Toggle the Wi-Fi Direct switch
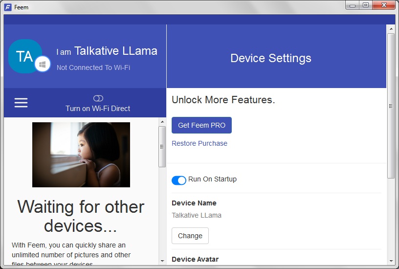This screenshot has height=269, width=399. tap(98, 98)
